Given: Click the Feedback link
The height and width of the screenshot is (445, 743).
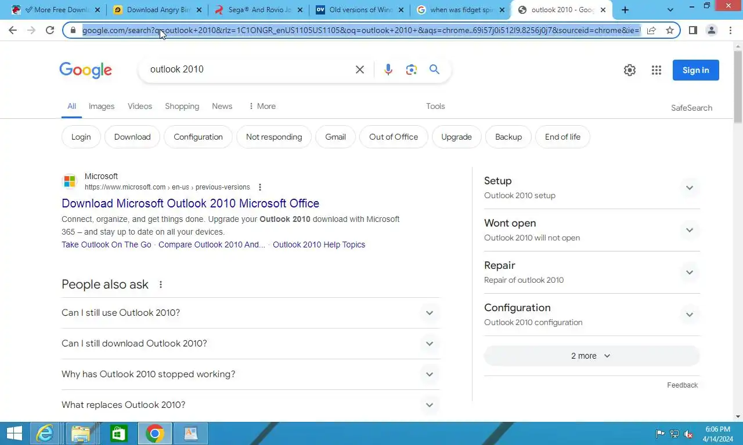Looking at the screenshot, I should (x=682, y=385).
